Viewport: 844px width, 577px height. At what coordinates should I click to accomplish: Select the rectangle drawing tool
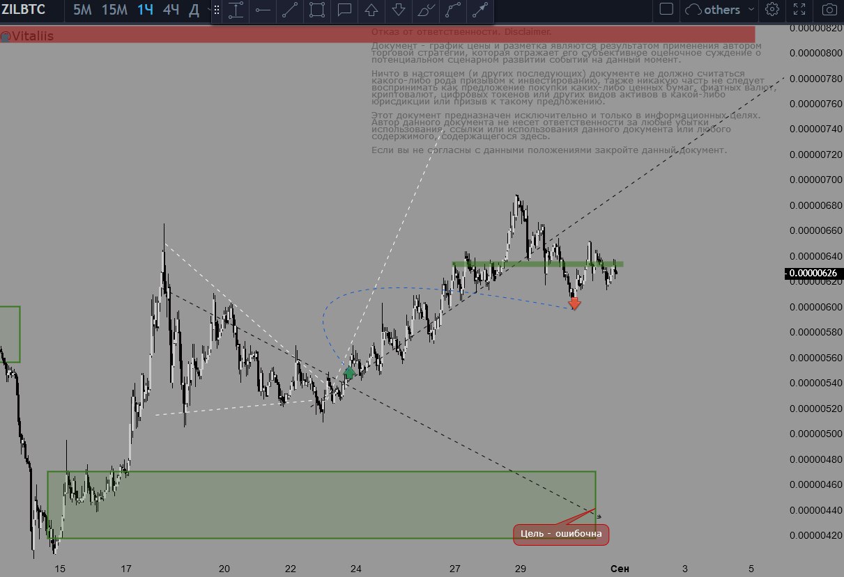[x=317, y=10]
